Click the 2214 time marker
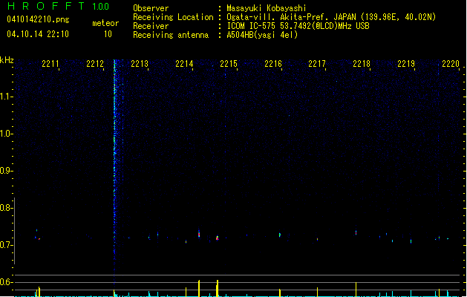 tap(184, 64)
